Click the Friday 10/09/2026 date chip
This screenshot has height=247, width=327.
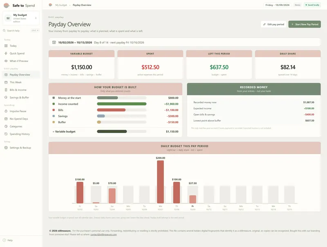tap(278, 5)
